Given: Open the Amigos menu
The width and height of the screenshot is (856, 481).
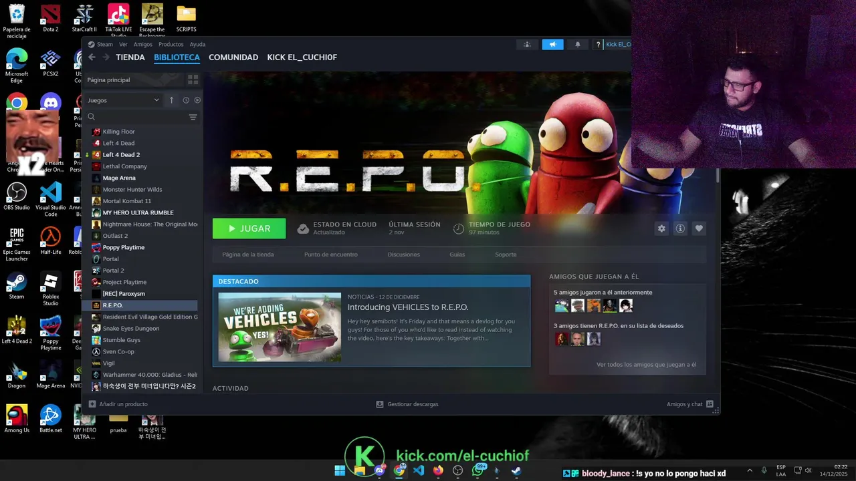Looking at the screenshot, I should 142,44.
